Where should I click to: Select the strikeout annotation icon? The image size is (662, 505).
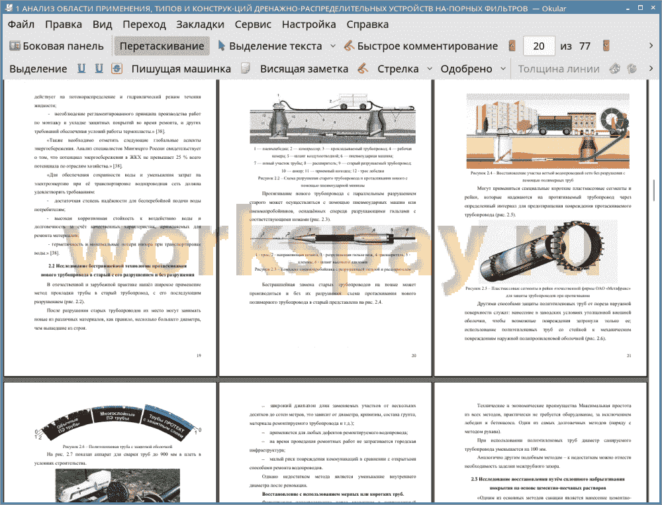(x=117, y=69)
